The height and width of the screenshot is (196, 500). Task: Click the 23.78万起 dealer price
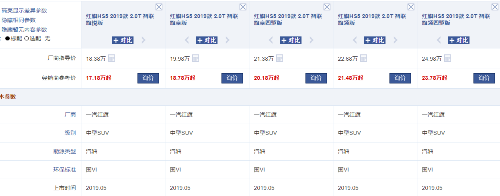coord(435,78)
